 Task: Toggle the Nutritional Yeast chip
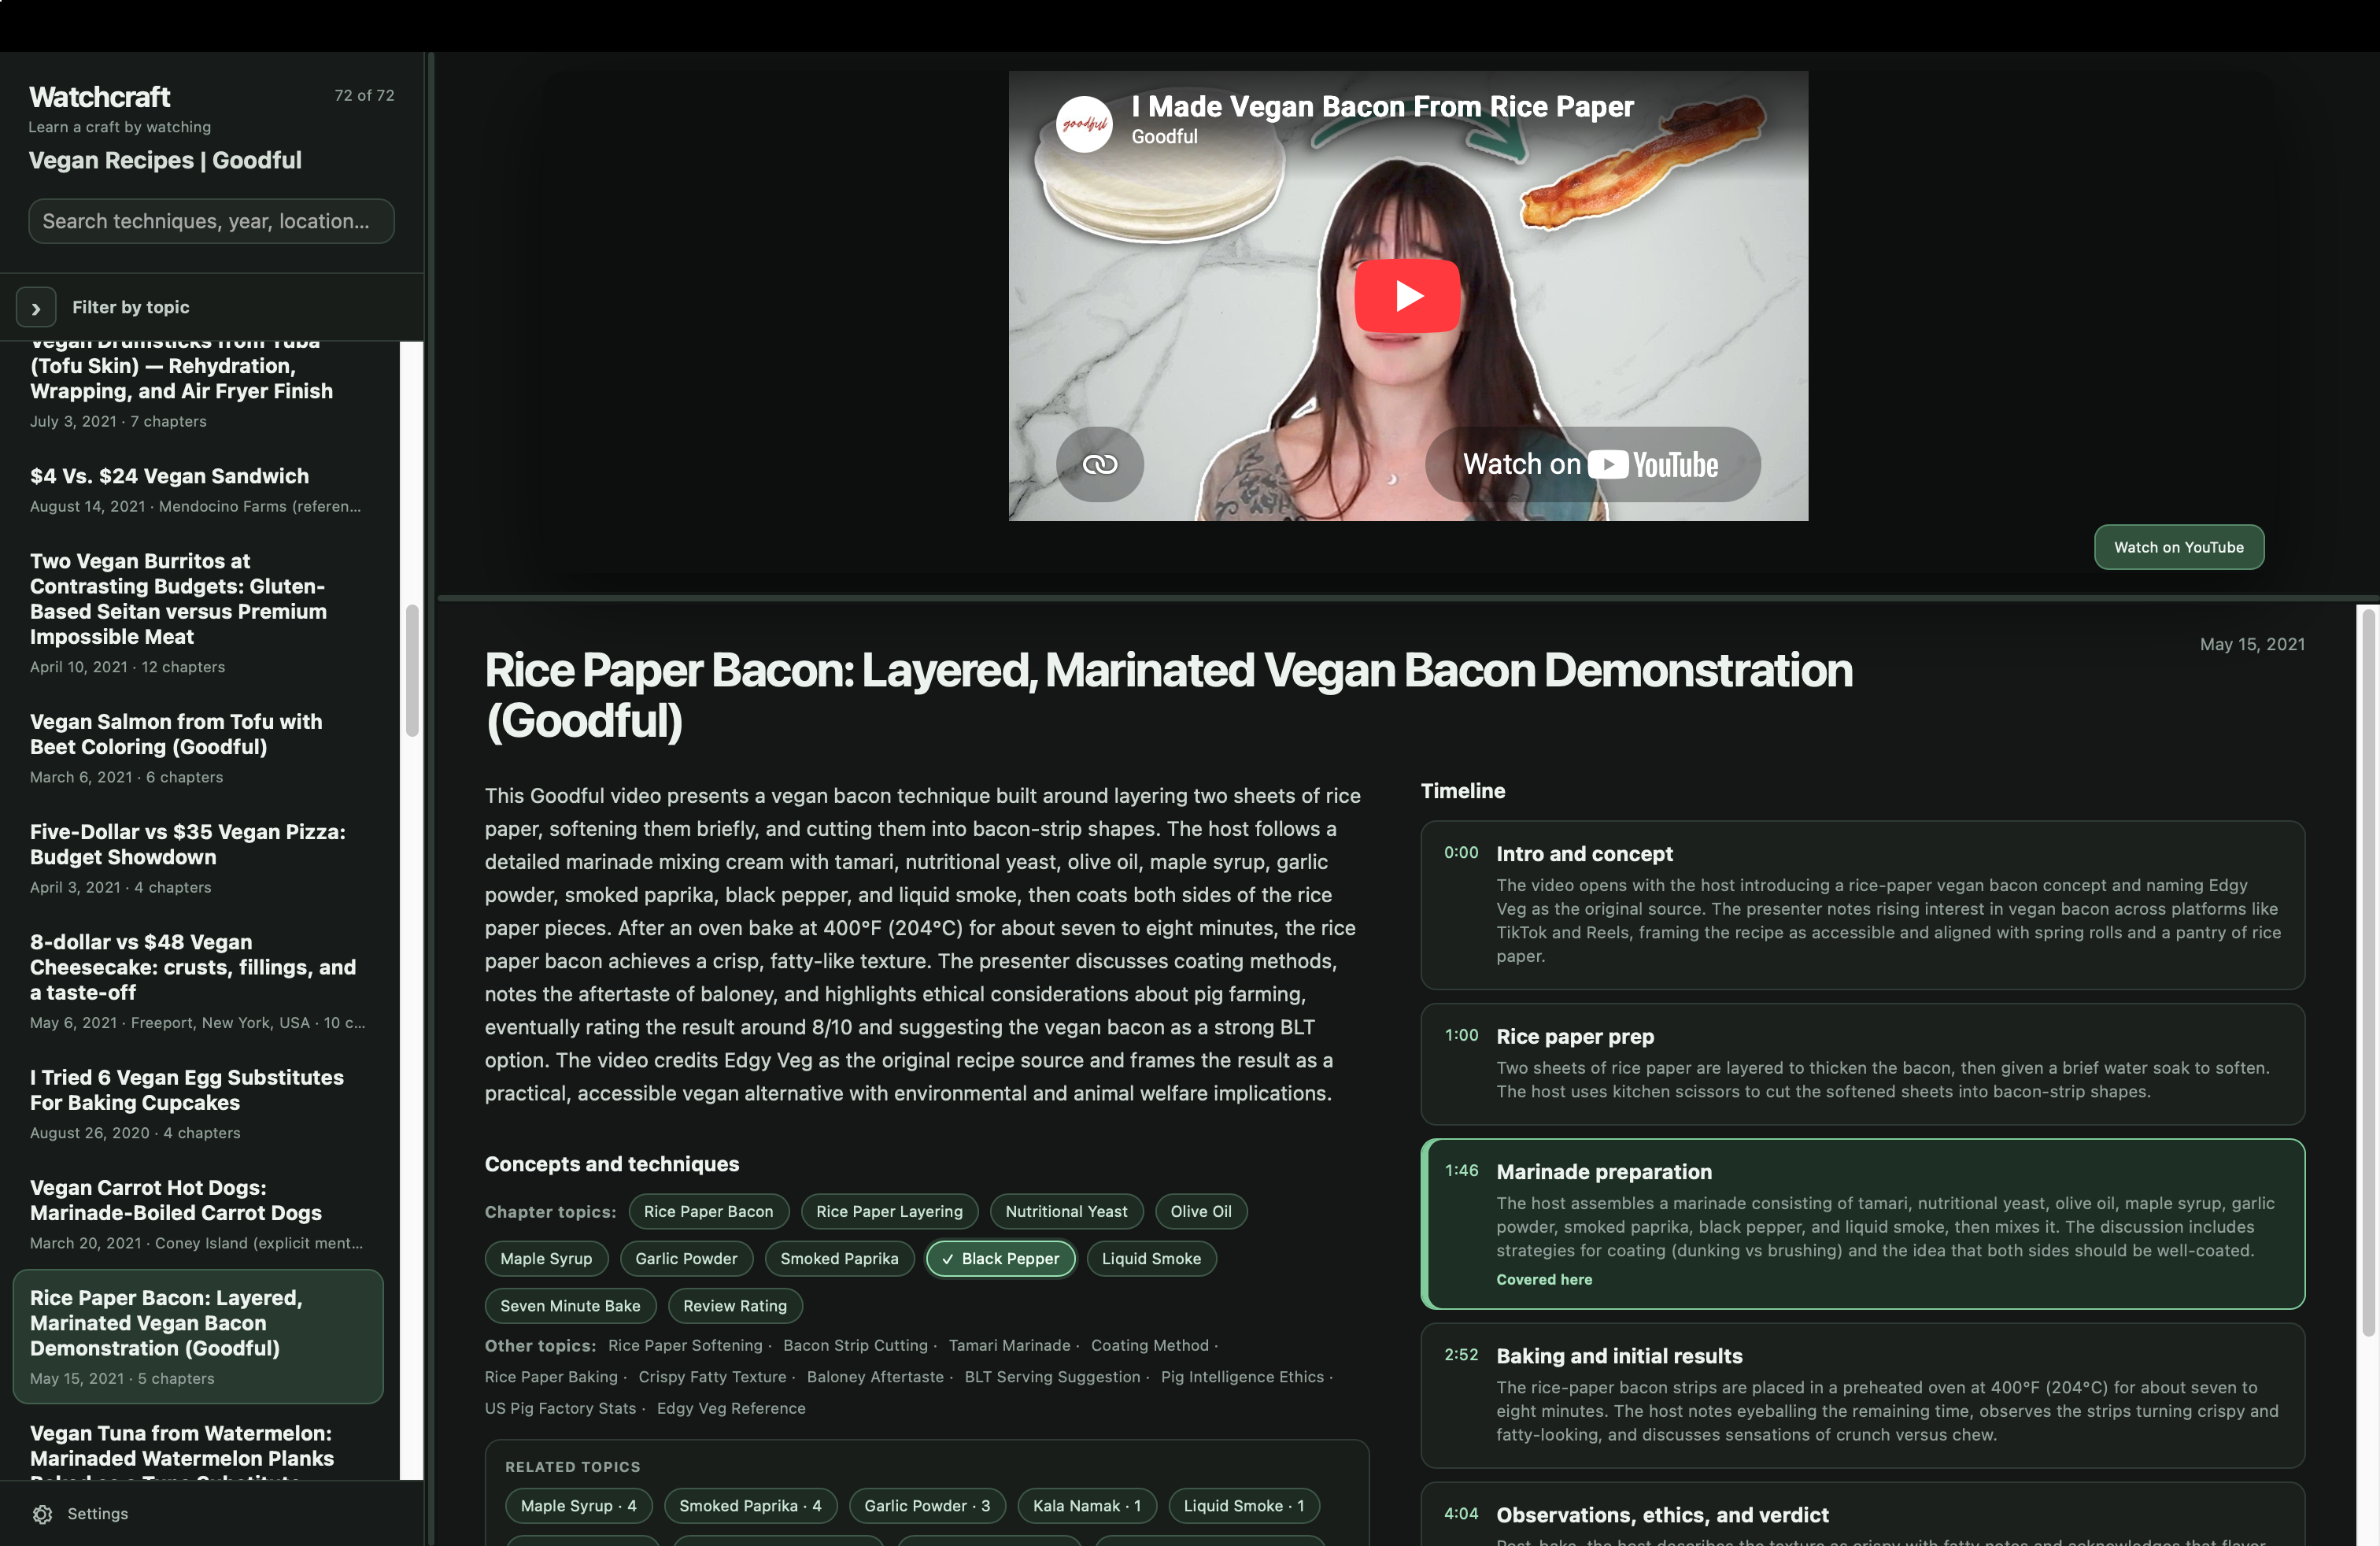1066,1211
